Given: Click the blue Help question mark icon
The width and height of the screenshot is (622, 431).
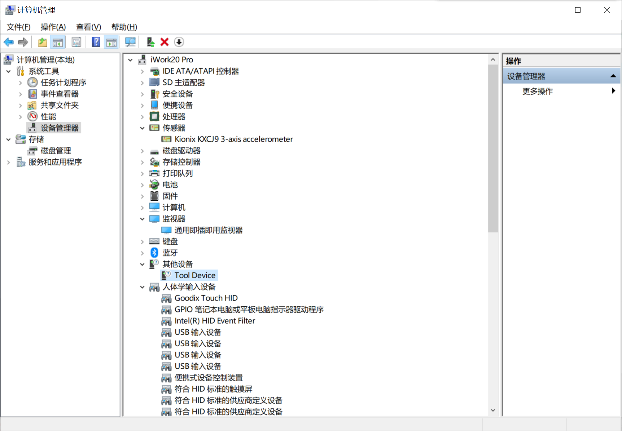Looking at the screenshot, I should tap(96, 42).
